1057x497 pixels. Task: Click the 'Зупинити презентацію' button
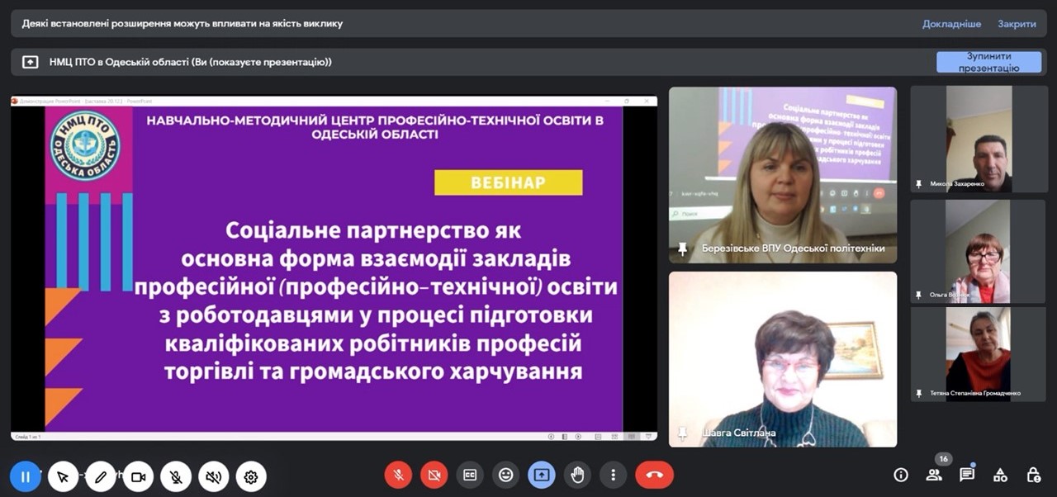[x=988, y=62]
